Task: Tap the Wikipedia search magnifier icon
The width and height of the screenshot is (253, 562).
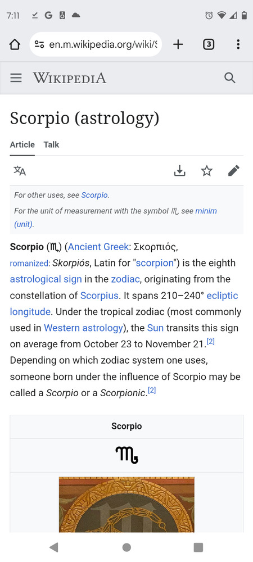Action: pos(229,78)
